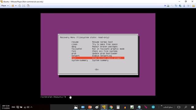Click the sound card device icon
This screenshot has width=196, height=110.
tap(188, 6)
